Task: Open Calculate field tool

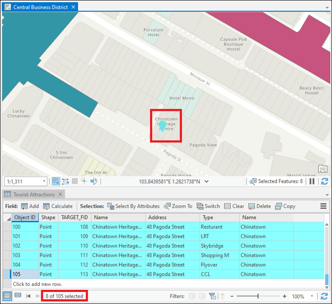Action: (x=58, y=206)
